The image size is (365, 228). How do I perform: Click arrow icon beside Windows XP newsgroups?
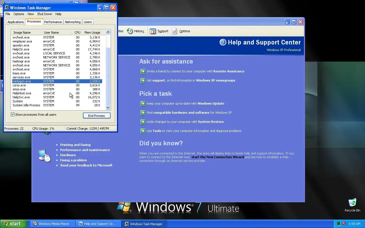click(x=143, y=80)
